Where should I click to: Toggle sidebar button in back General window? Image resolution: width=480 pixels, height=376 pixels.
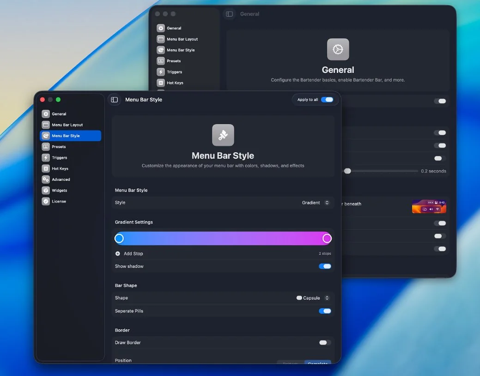[x=229, y=14]
